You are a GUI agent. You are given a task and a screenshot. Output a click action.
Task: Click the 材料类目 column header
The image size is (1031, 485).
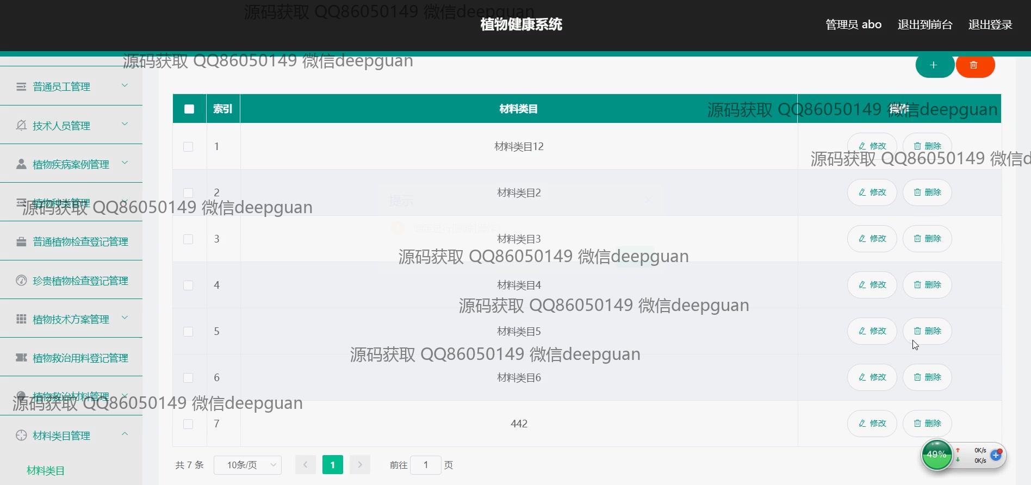[519, 109]
